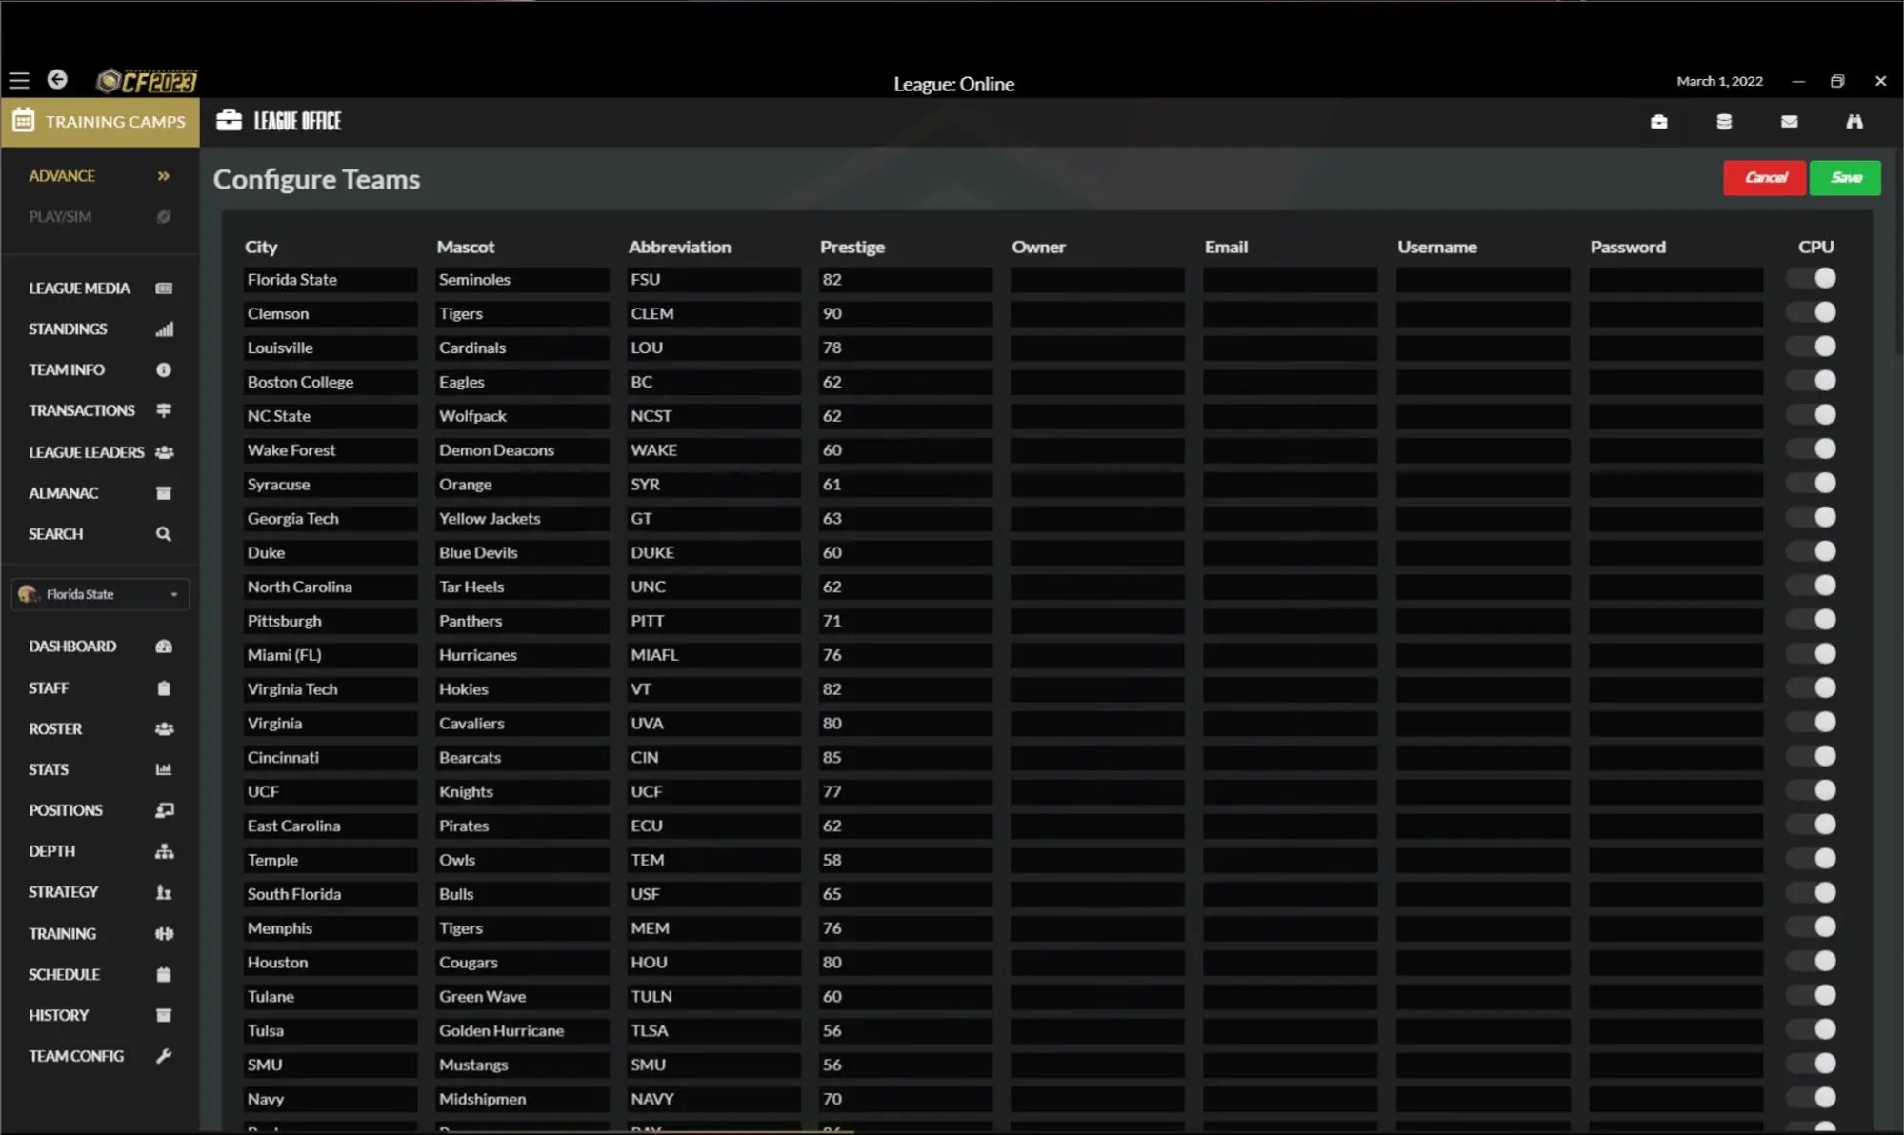Viewport: 1904px width, 1135px height.
Task: Toggle CPU switch for Clemson
Action: [x=1811, y=312]
